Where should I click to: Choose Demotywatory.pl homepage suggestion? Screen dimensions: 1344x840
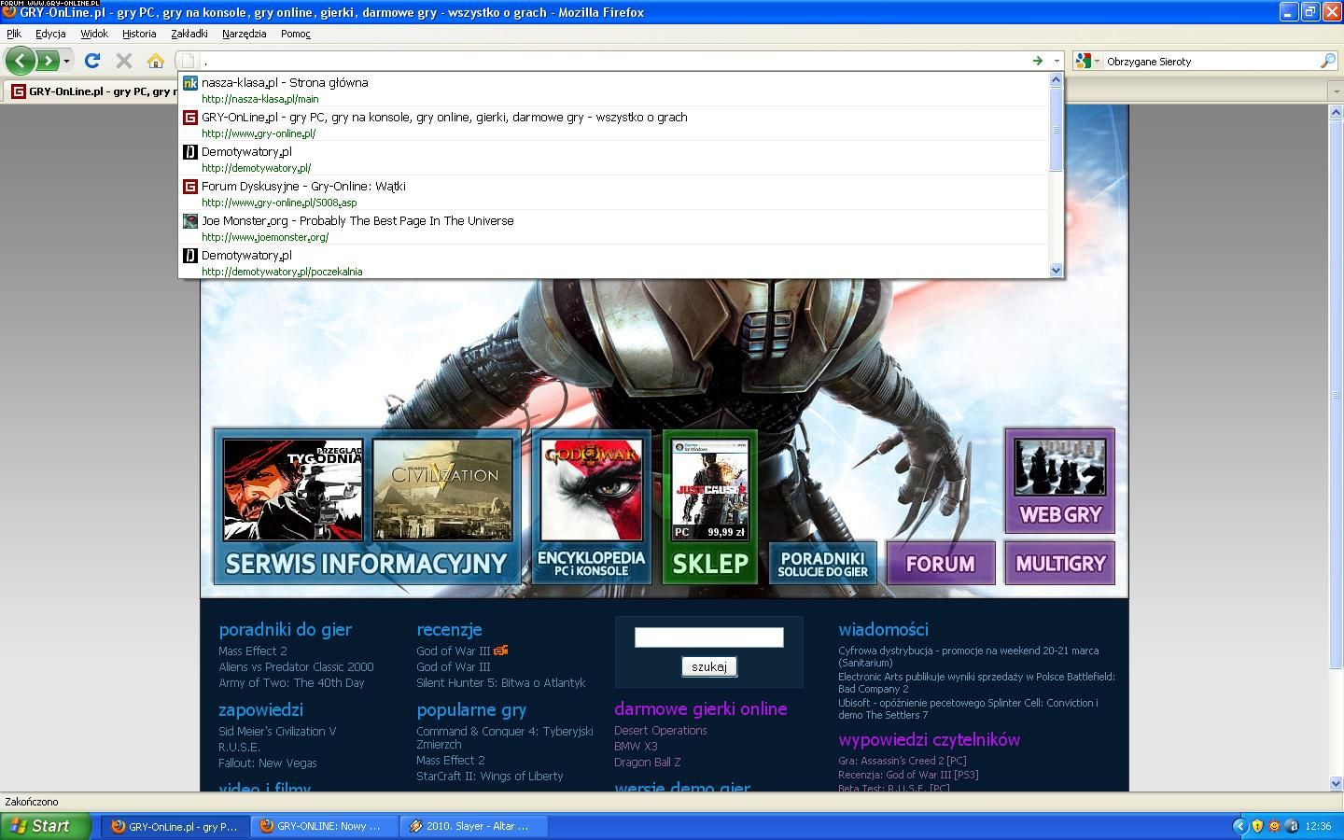[614, 159]
